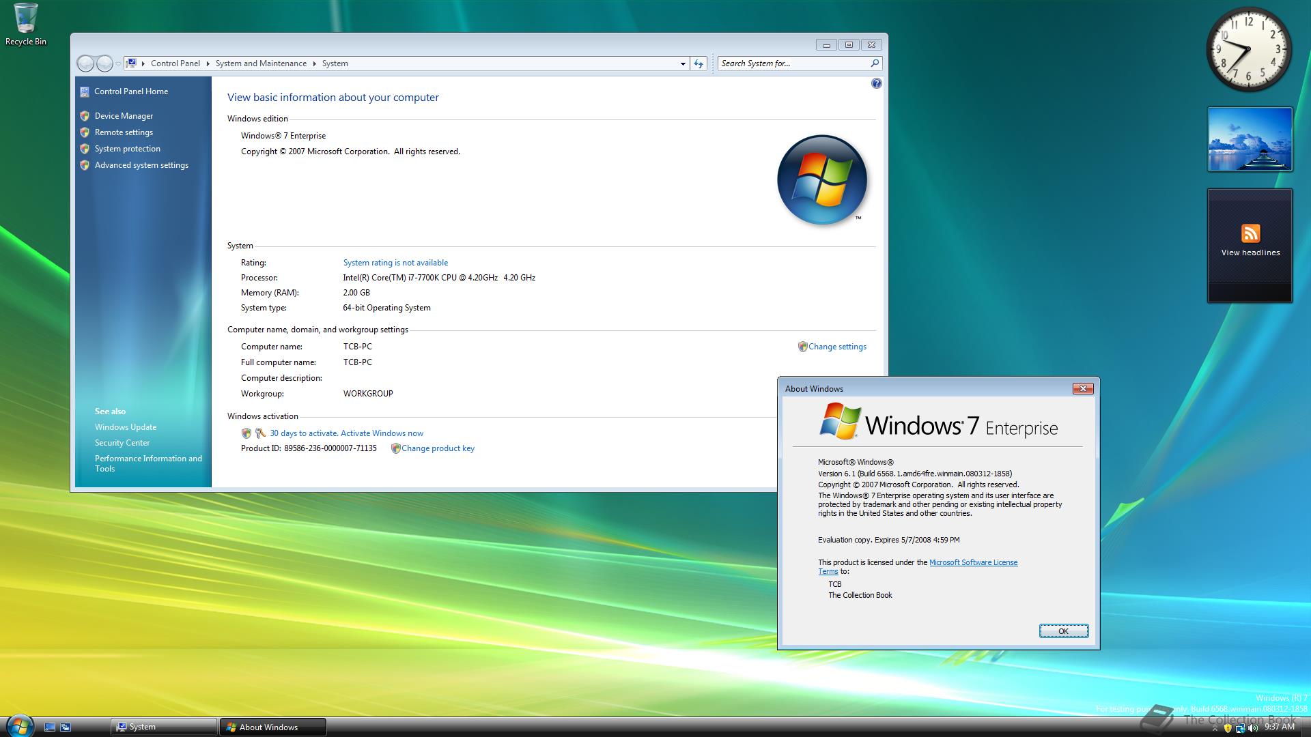Click the shield icon beside System protection
The image size is (1311, 737).
tap(85, 149)
